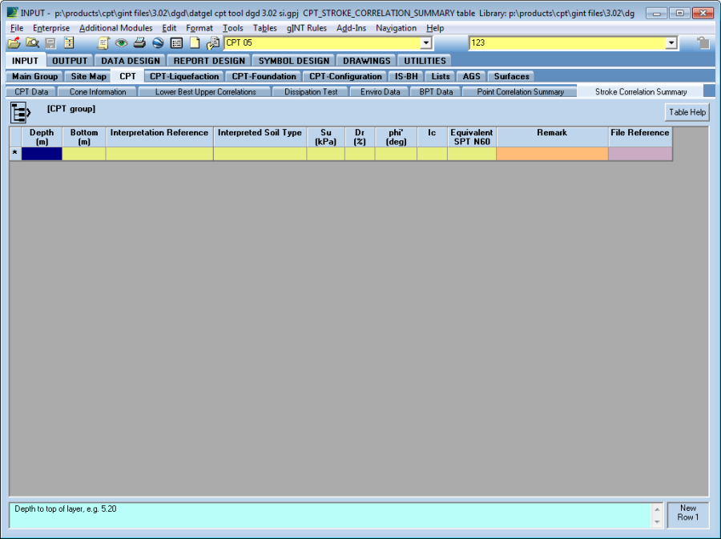Image resolution: width=721 pixels, height=539 pixels.
Task: Click the scroll document icon in toolbar
Action: tap(103, 43)
